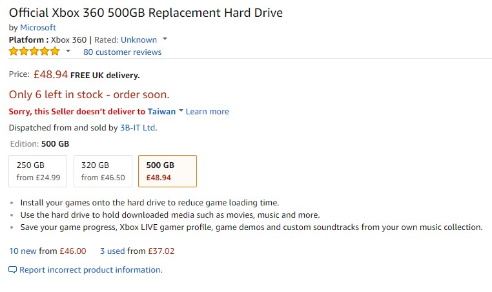This screenshot has width=492, height=292.
Task: Expand the star rating dropdown arrow
Action: point(68,52)
